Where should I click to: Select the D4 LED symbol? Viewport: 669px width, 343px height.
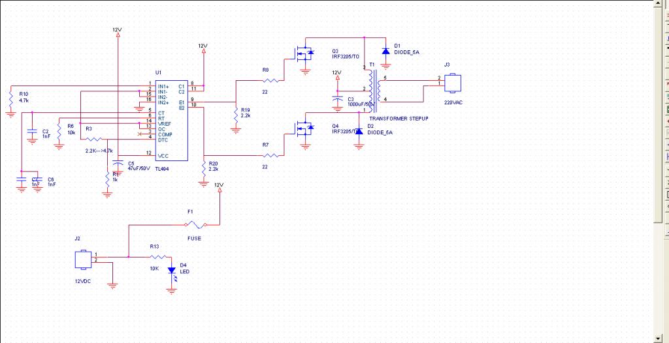(172, 272)
